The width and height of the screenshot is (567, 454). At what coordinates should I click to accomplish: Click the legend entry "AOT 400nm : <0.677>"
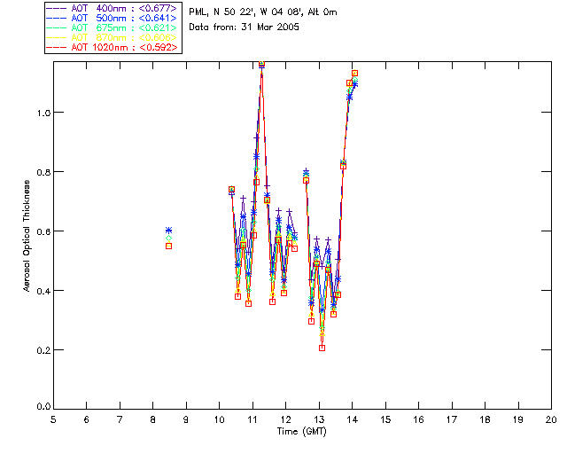click(x=113, y=8)
